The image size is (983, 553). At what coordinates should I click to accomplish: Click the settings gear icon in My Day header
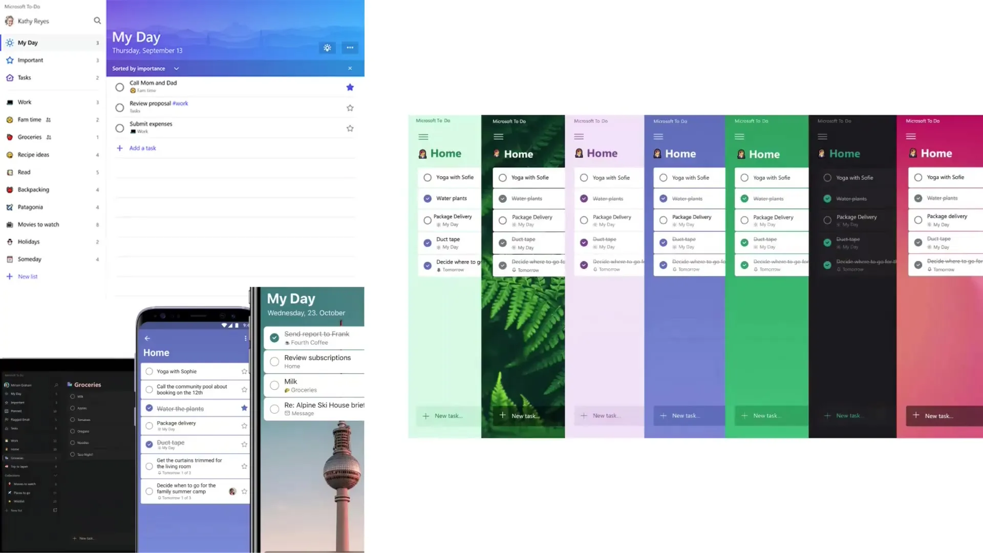click(x=327, y=47)
